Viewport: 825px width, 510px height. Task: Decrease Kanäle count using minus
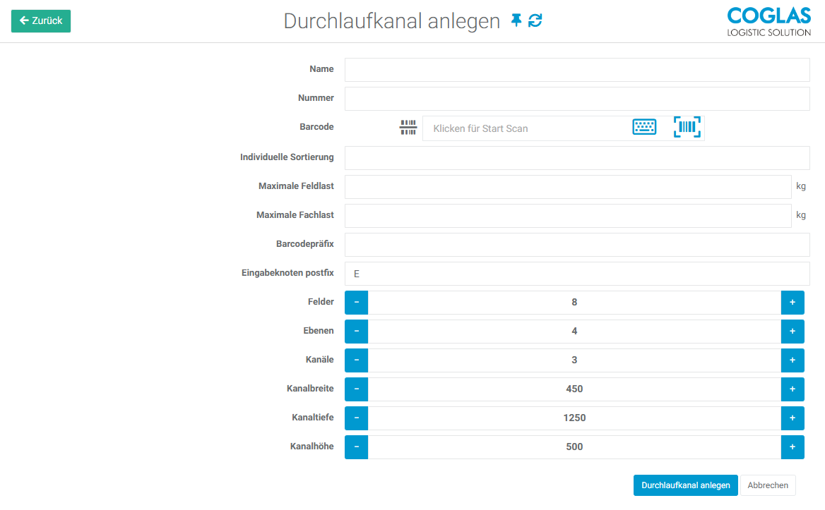point(356,360)
